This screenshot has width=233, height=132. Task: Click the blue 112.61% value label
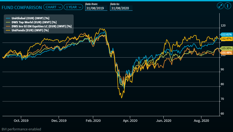point(226,35)
